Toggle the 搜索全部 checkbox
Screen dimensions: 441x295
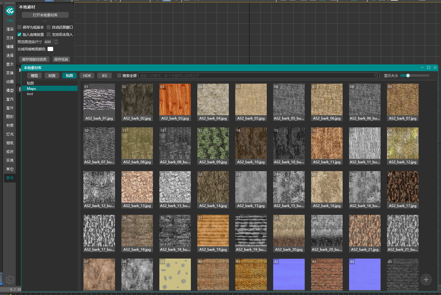pos(119,75)
